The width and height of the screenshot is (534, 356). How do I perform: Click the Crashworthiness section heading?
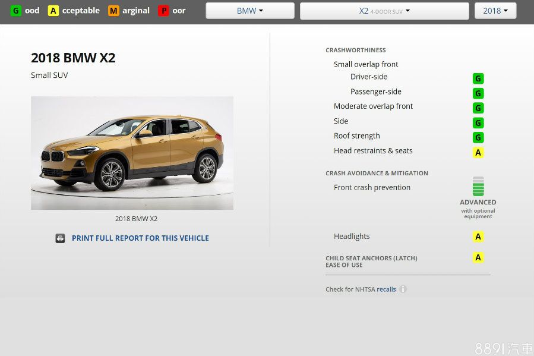[356, 50]
